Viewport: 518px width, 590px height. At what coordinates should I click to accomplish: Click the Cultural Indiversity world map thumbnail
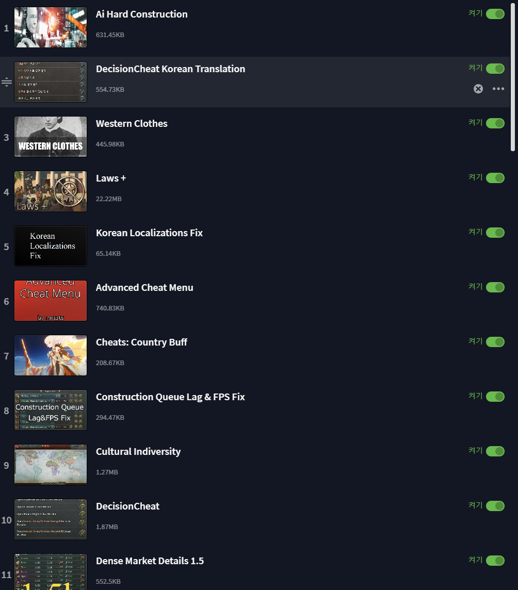point(51,465)
